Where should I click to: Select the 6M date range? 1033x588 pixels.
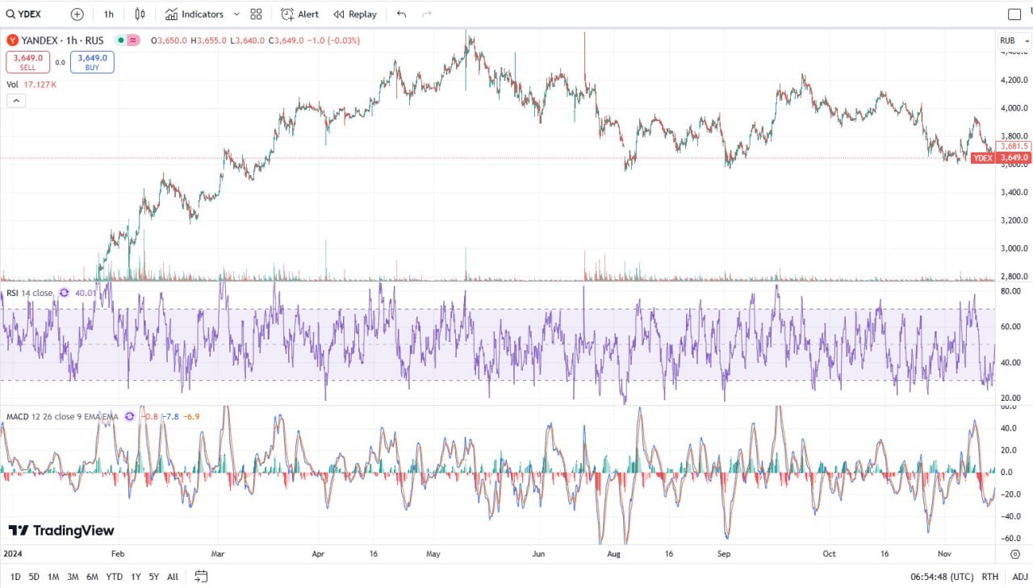tap(92, 577)
